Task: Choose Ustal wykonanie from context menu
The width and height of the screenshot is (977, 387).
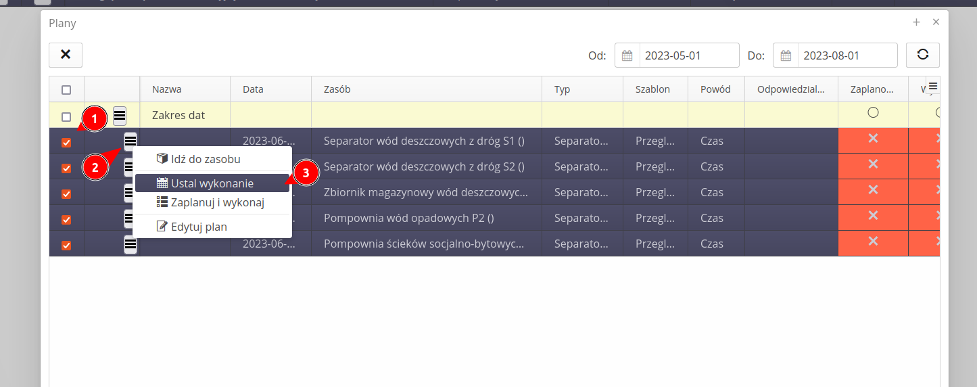Action: [x=212, y=183]
